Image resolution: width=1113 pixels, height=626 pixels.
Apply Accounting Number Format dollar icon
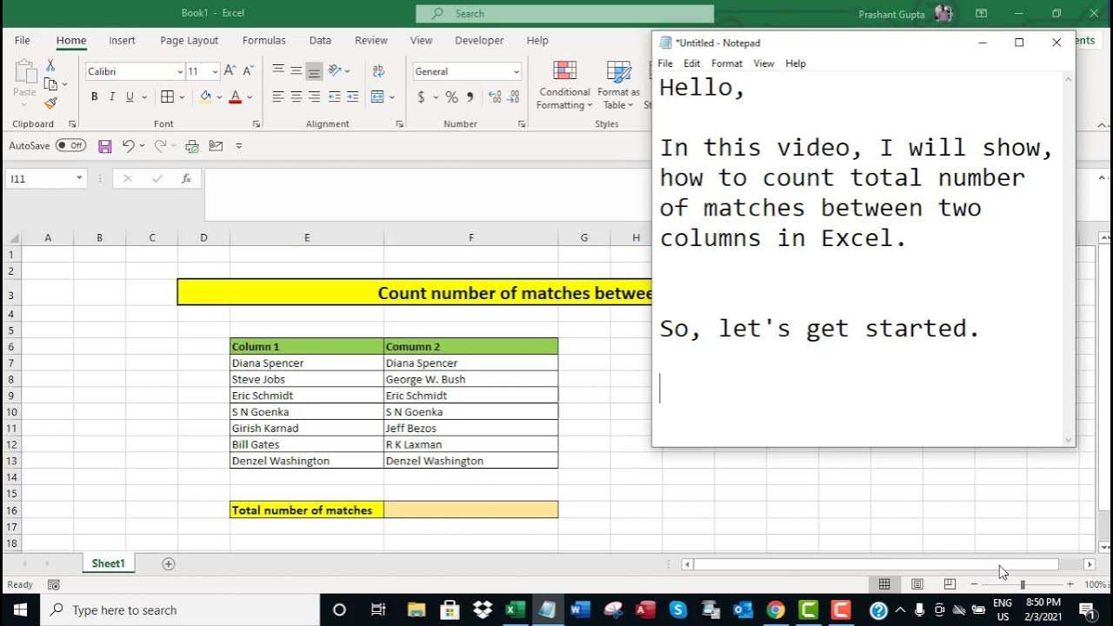pos(422,97)
